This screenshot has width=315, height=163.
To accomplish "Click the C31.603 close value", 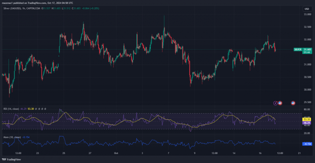I will point(76,8).
